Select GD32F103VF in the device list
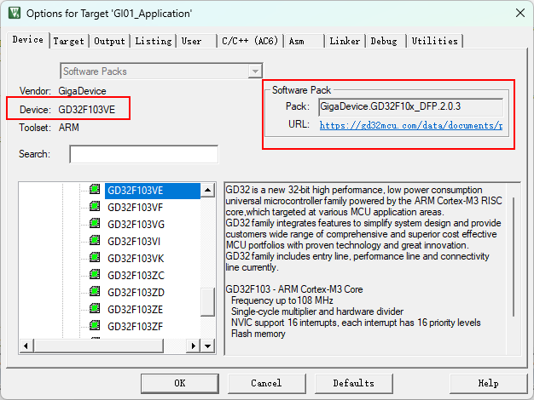This screenshot has width=534, height=400. 135,208
